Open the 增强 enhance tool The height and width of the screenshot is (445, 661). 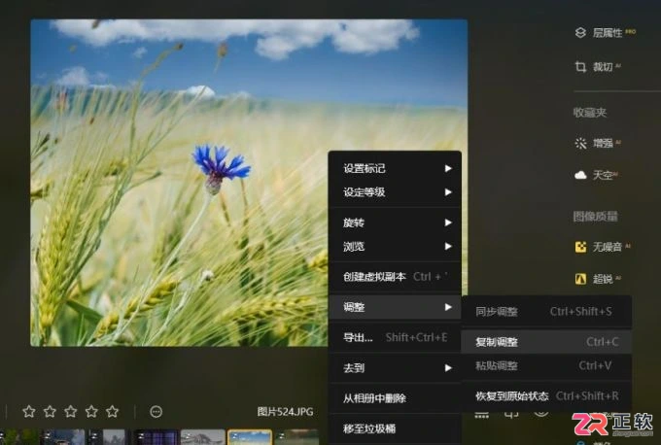click(598, 143)
